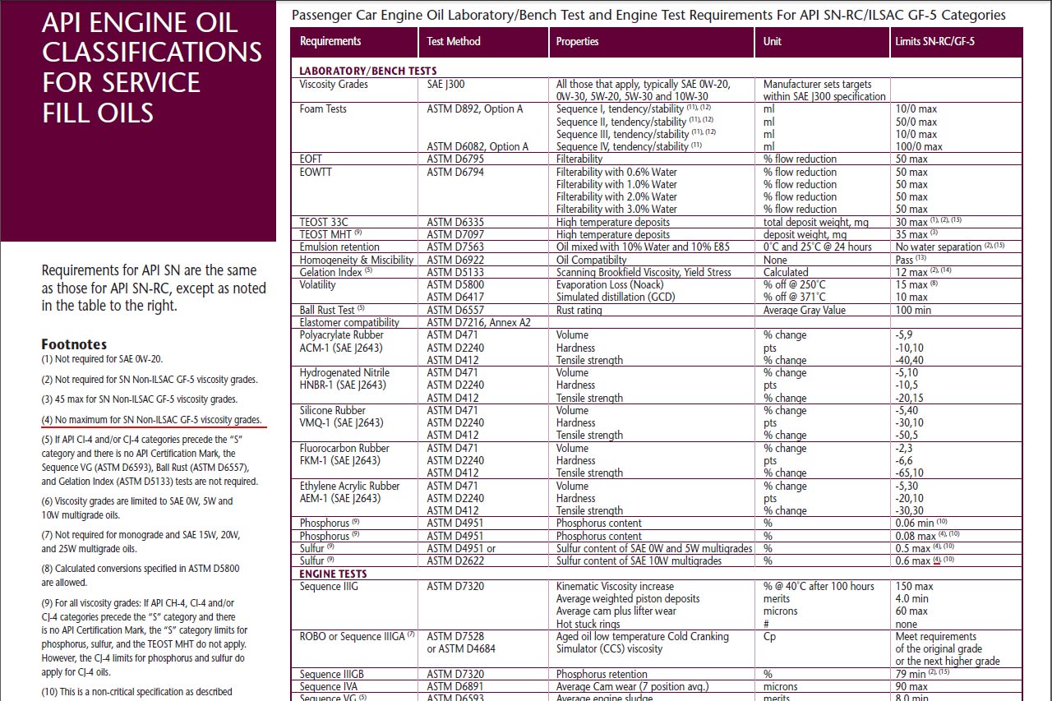Click 'ASTM D7320' cell in Sequence IIIG row
Screen dimensions: 1052x701
click(455, 586)
